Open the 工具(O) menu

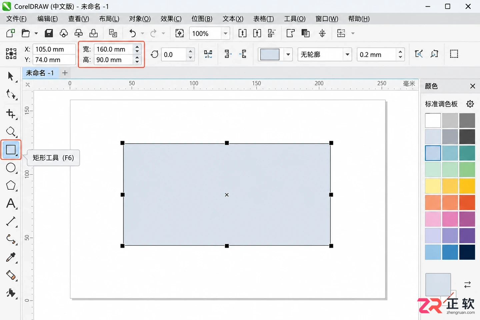coord(295,19)
